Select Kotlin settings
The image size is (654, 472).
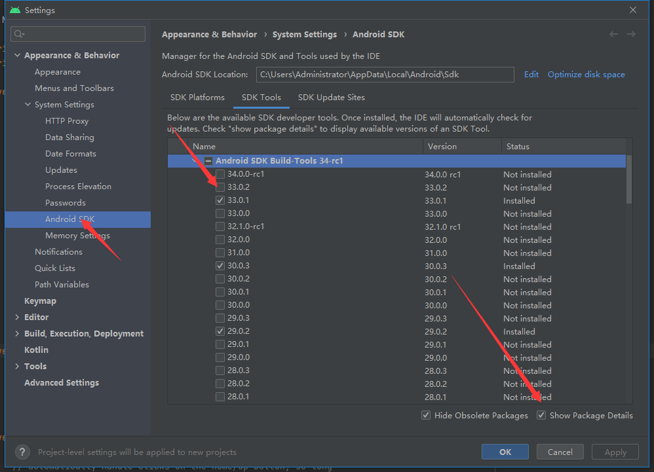[x=36, y=350]
